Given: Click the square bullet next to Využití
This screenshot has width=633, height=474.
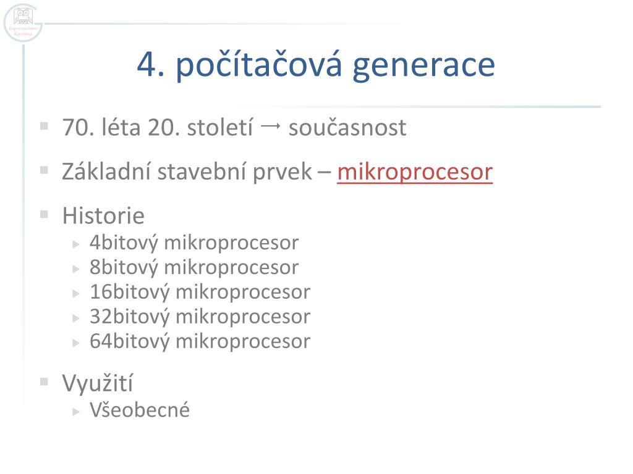Looking at the screenshot, I should [45, 381].
